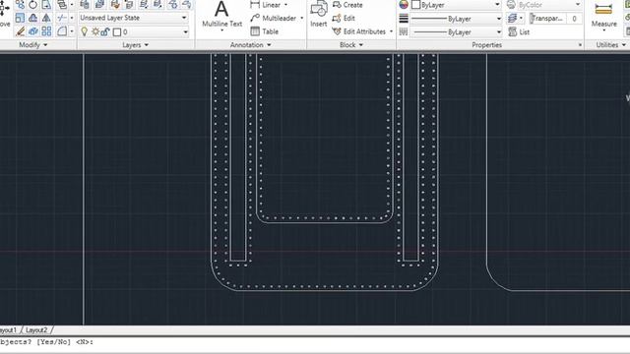
Task: Expand the Modify panel
Action: point(32,45)
